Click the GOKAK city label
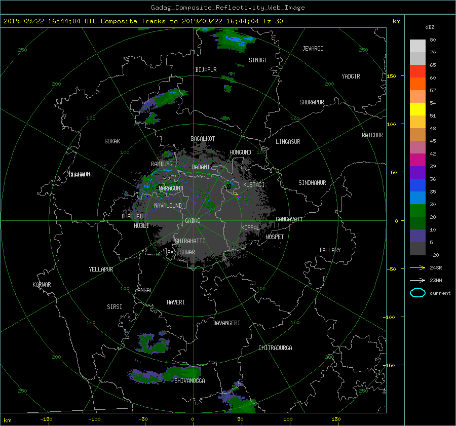 [x=112, y=141]
